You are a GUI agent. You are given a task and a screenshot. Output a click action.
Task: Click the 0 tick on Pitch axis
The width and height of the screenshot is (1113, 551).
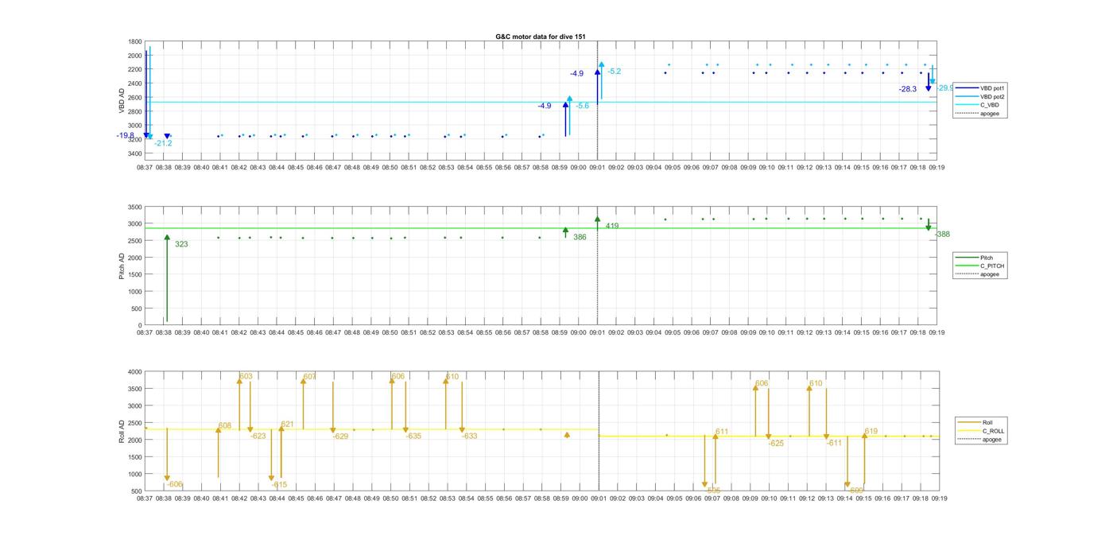[141, 325]
